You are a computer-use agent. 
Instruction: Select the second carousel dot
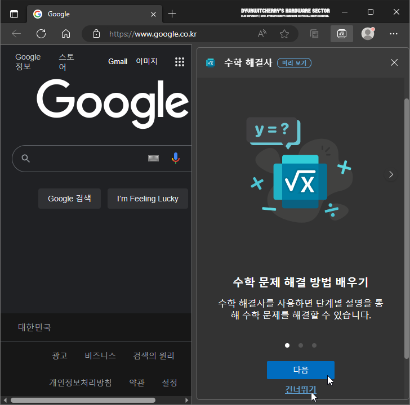(301, 345)
